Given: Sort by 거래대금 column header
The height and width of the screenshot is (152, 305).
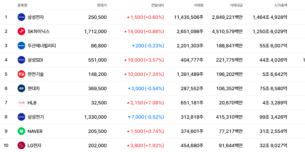Looking at the screenshot, I should click(236, 5).
